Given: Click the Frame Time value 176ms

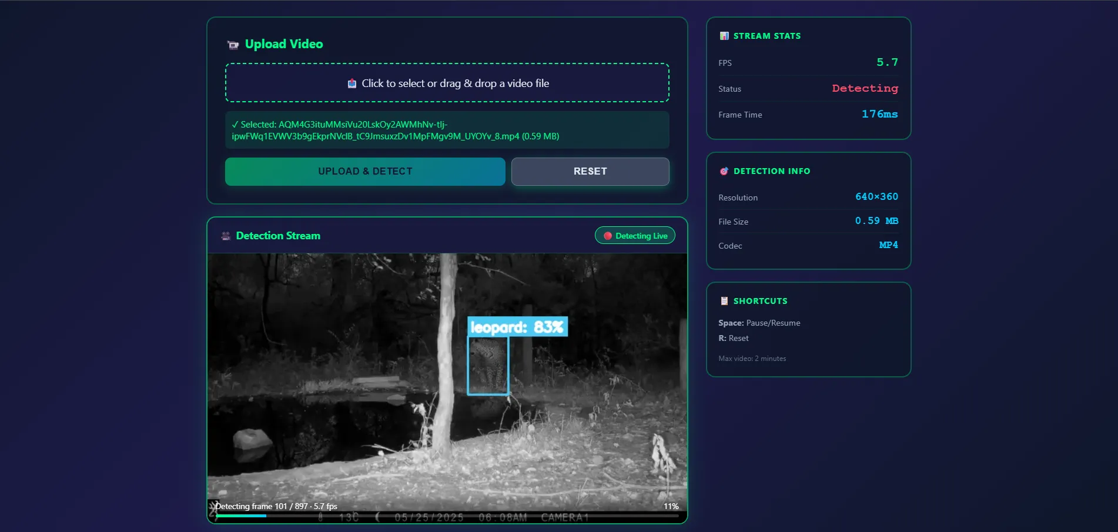Looking at the screenshot, I should (x=880, y=114).
